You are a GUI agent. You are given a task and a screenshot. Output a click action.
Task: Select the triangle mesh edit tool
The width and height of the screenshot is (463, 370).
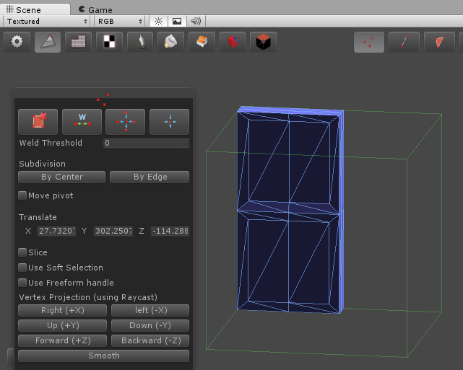click(47, 42)
